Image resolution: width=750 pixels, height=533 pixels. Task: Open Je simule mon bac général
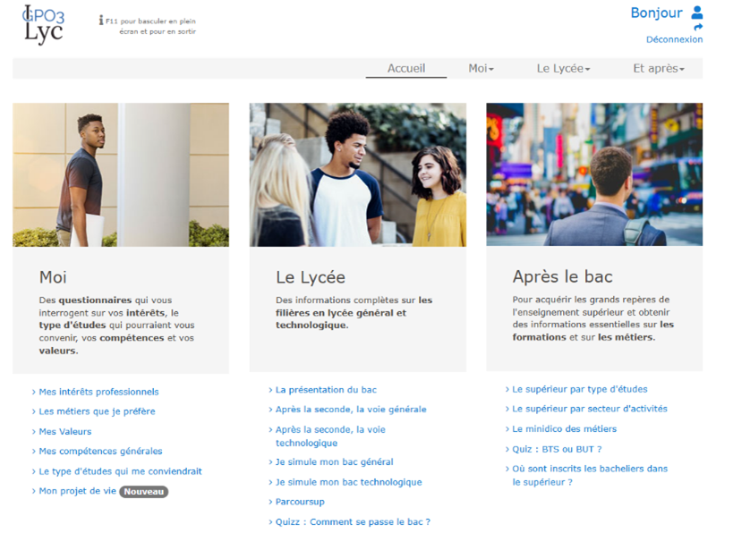334,462
